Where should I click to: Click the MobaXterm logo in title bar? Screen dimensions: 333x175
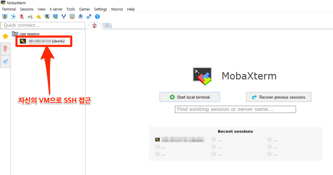[3, 3]
